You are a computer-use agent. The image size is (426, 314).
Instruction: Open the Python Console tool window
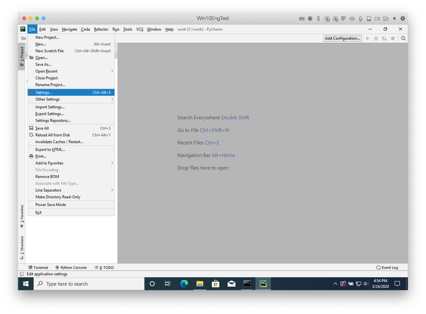71,268
